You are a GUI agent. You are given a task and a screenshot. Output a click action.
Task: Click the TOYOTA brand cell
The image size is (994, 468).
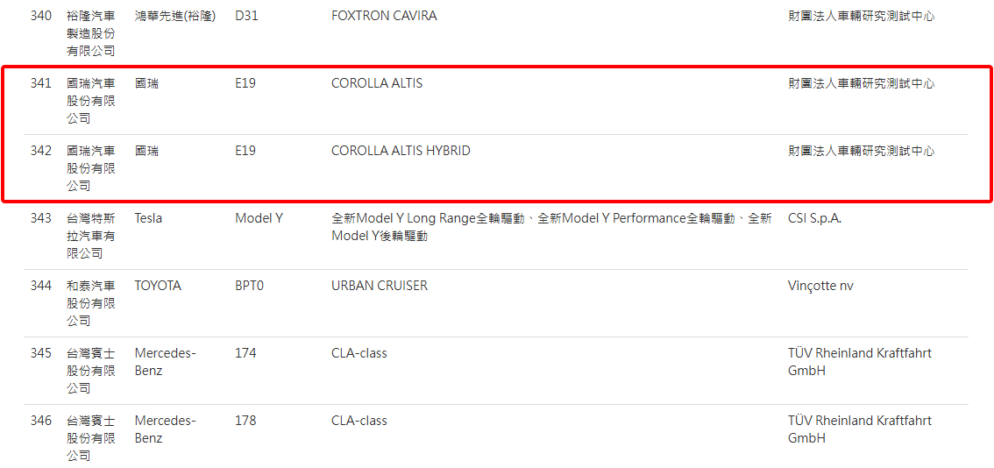(x=158, y=286)
